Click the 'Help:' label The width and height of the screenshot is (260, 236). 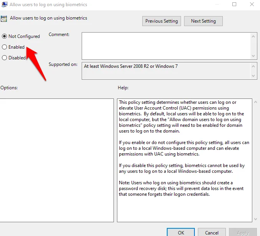pos(123,88)
